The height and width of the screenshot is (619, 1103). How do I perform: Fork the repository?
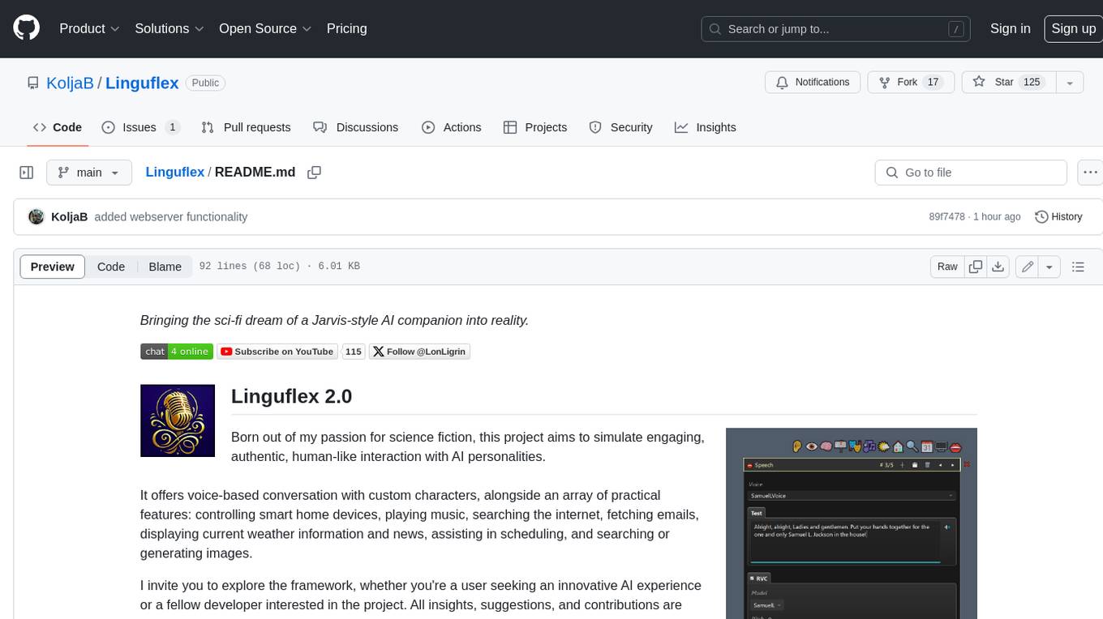(x=911, y=82)
